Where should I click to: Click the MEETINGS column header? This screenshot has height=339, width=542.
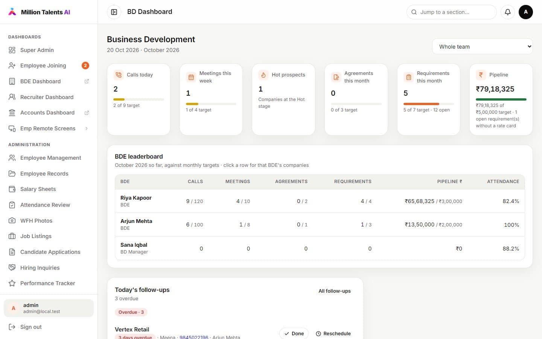pos(238,182)
